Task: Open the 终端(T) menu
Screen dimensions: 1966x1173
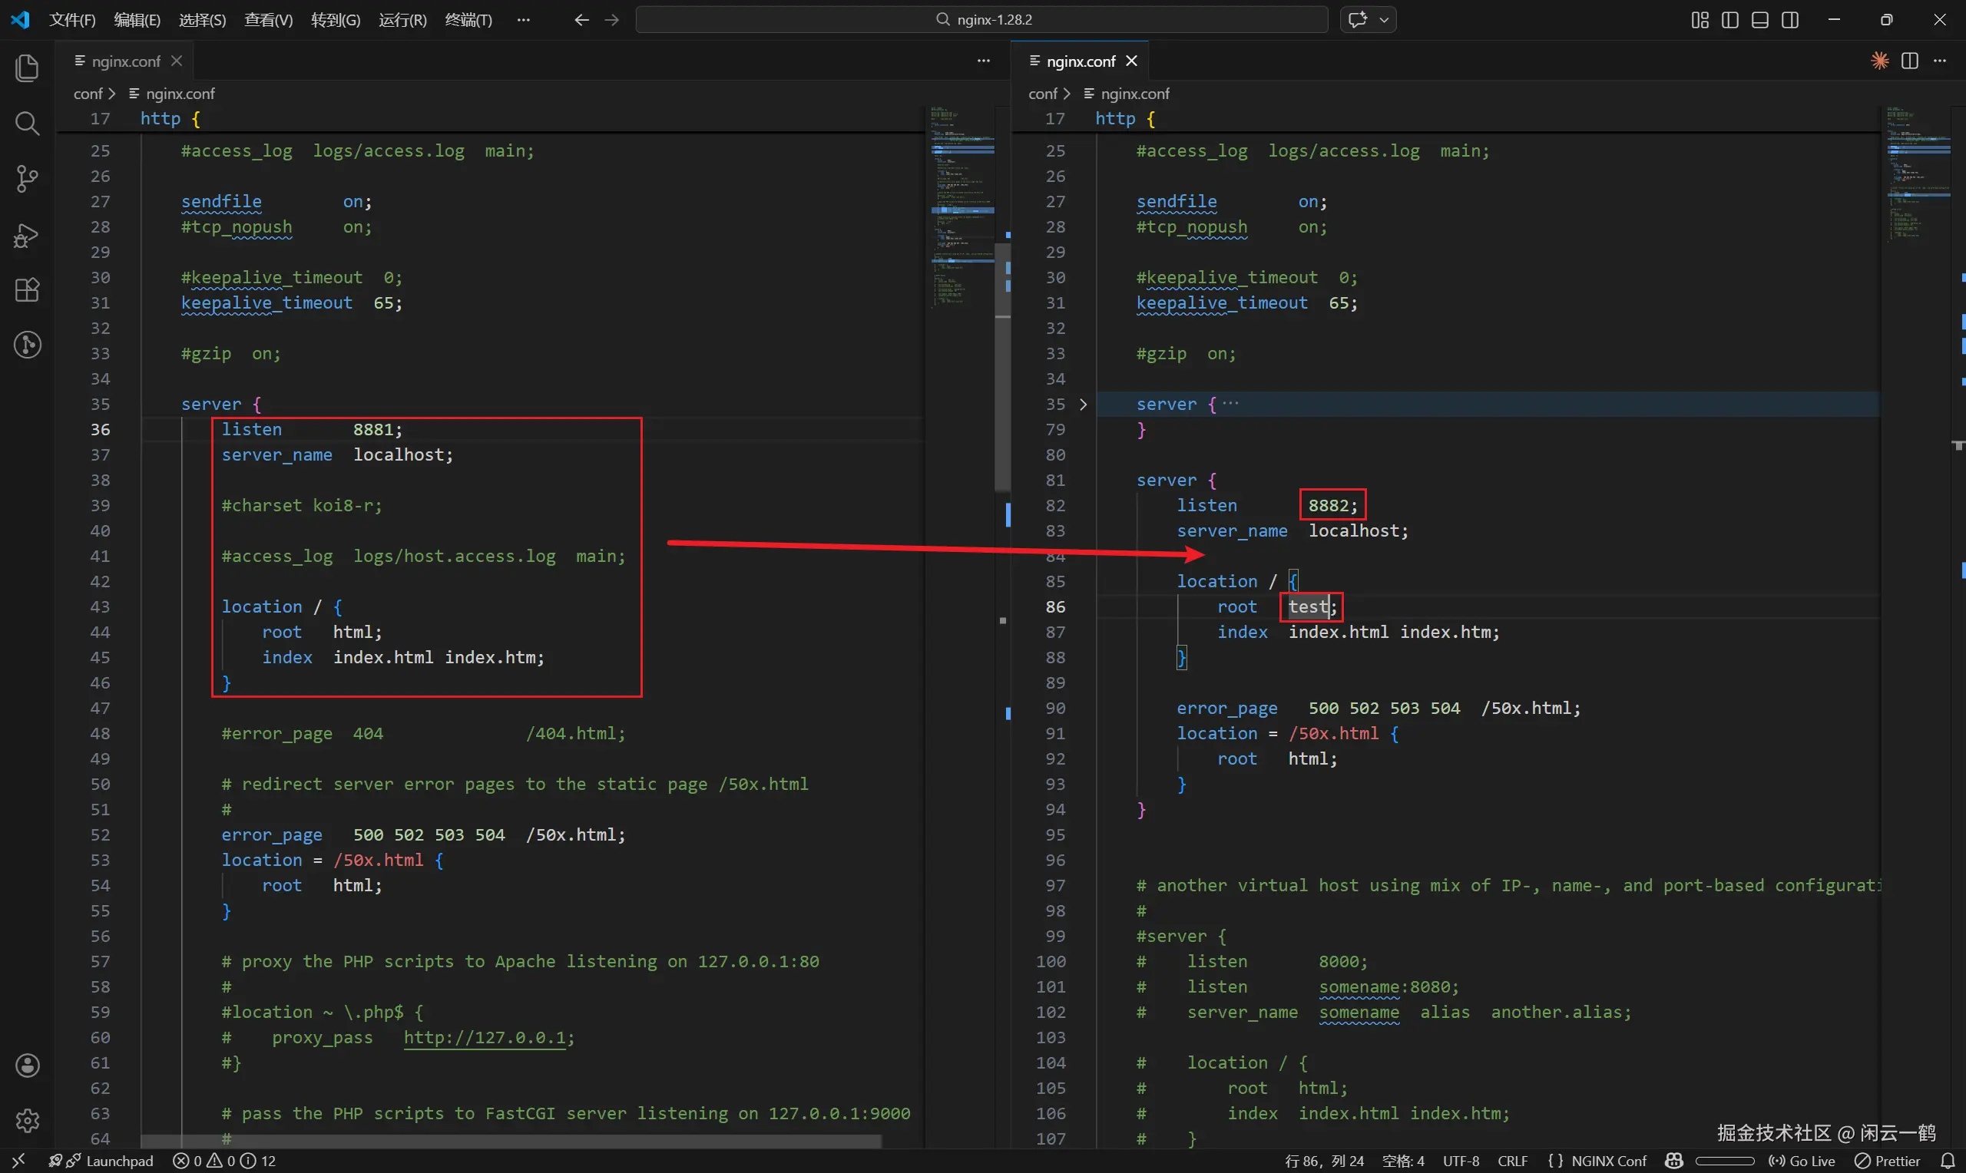Action: point(468,20)
